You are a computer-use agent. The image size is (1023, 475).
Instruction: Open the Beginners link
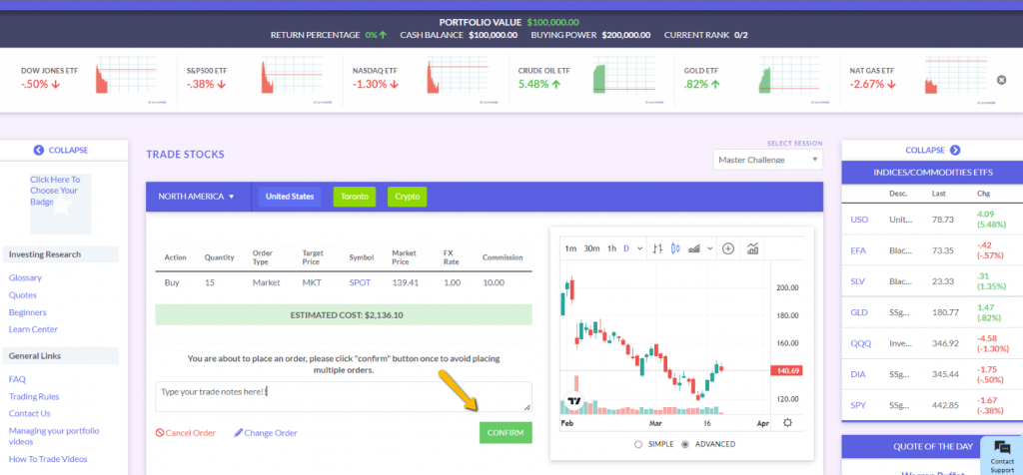27,312
